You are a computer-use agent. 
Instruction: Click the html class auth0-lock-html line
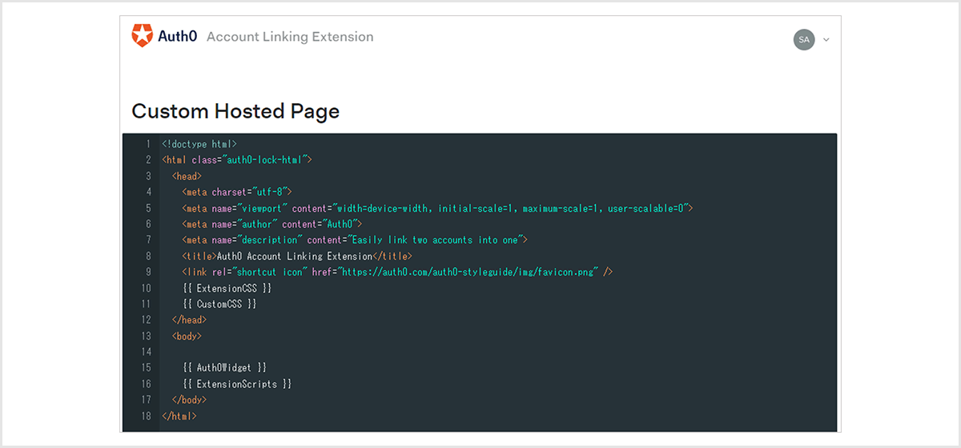tap(237, 160)
